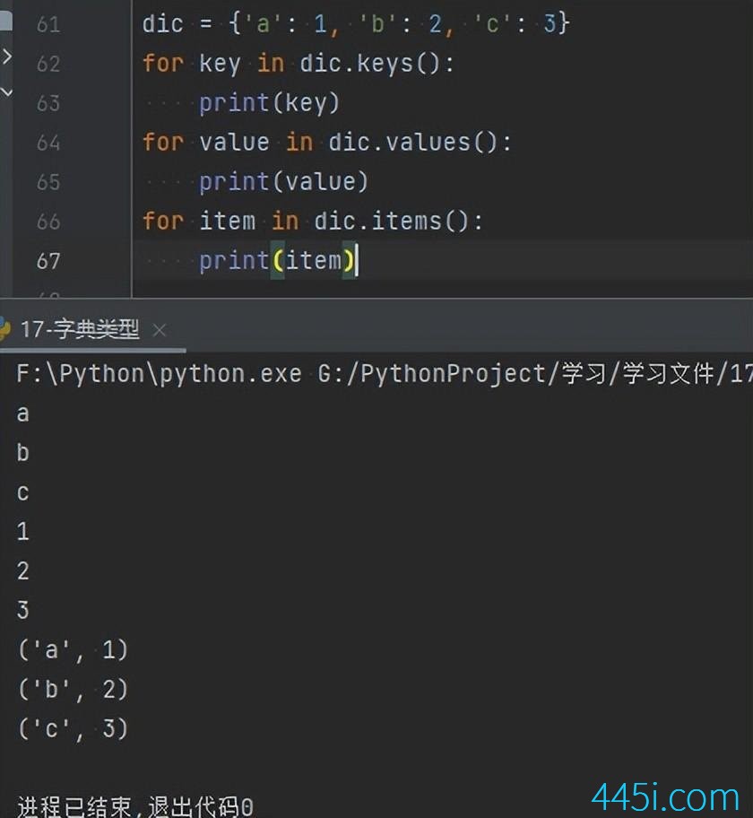
Task: Click the python.exe command path line
Action: [385, 373]
